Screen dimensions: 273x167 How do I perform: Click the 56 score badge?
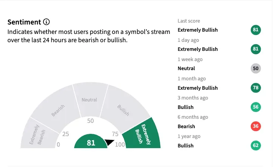point(255,107)
